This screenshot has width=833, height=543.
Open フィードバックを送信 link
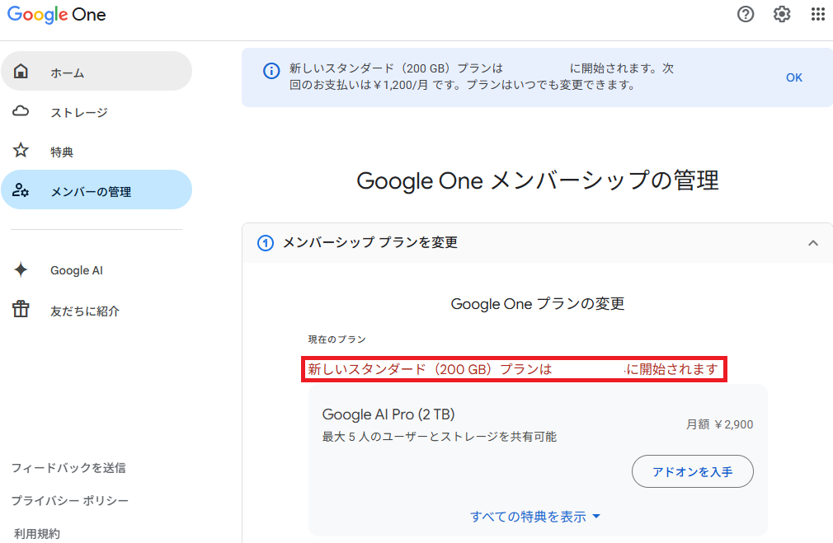(x=68, y=468)
